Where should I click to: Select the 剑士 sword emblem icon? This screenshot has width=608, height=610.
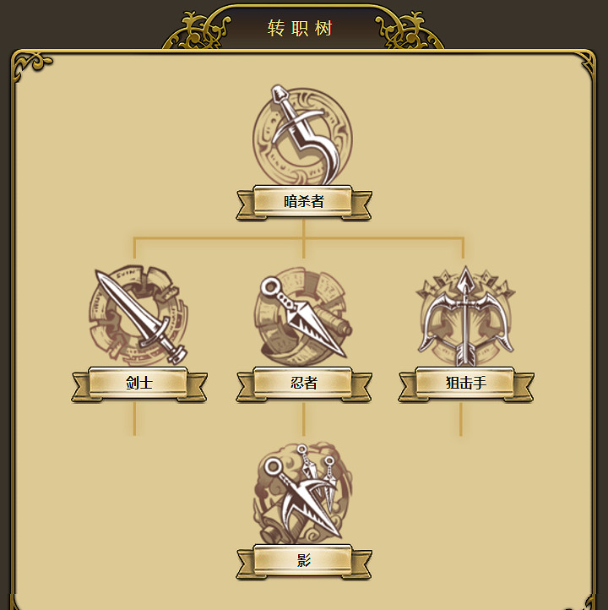point(138,315)
